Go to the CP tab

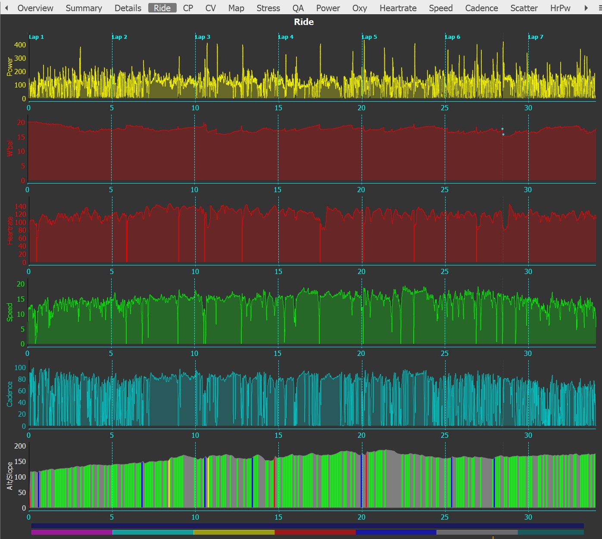[x=188, y=8]
